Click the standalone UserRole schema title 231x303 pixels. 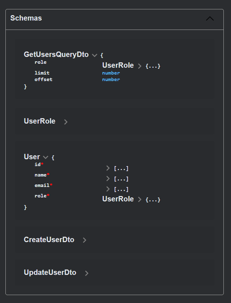tap(40, 121)
